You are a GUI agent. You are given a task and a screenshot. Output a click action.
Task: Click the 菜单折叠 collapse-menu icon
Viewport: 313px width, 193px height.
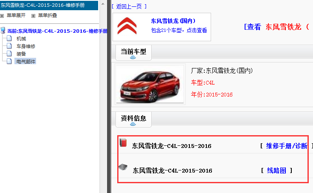point(33,16)
